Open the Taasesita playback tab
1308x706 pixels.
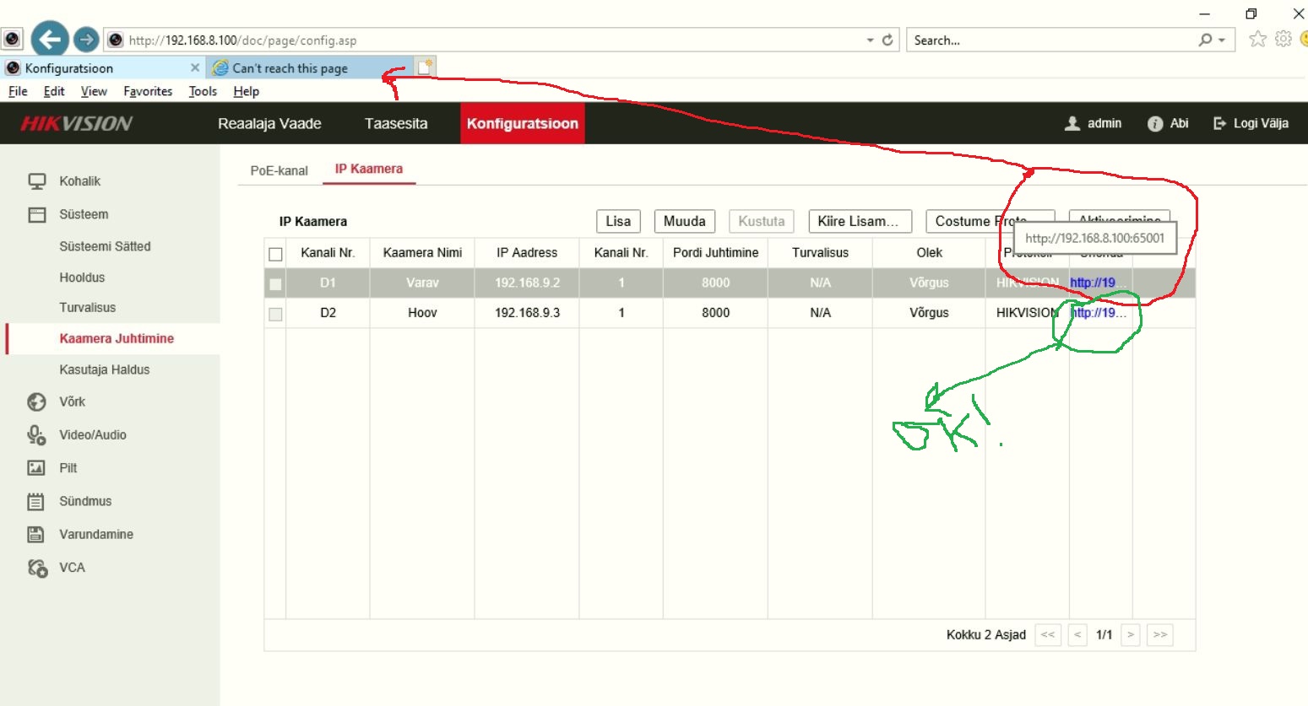pos(396,124)
